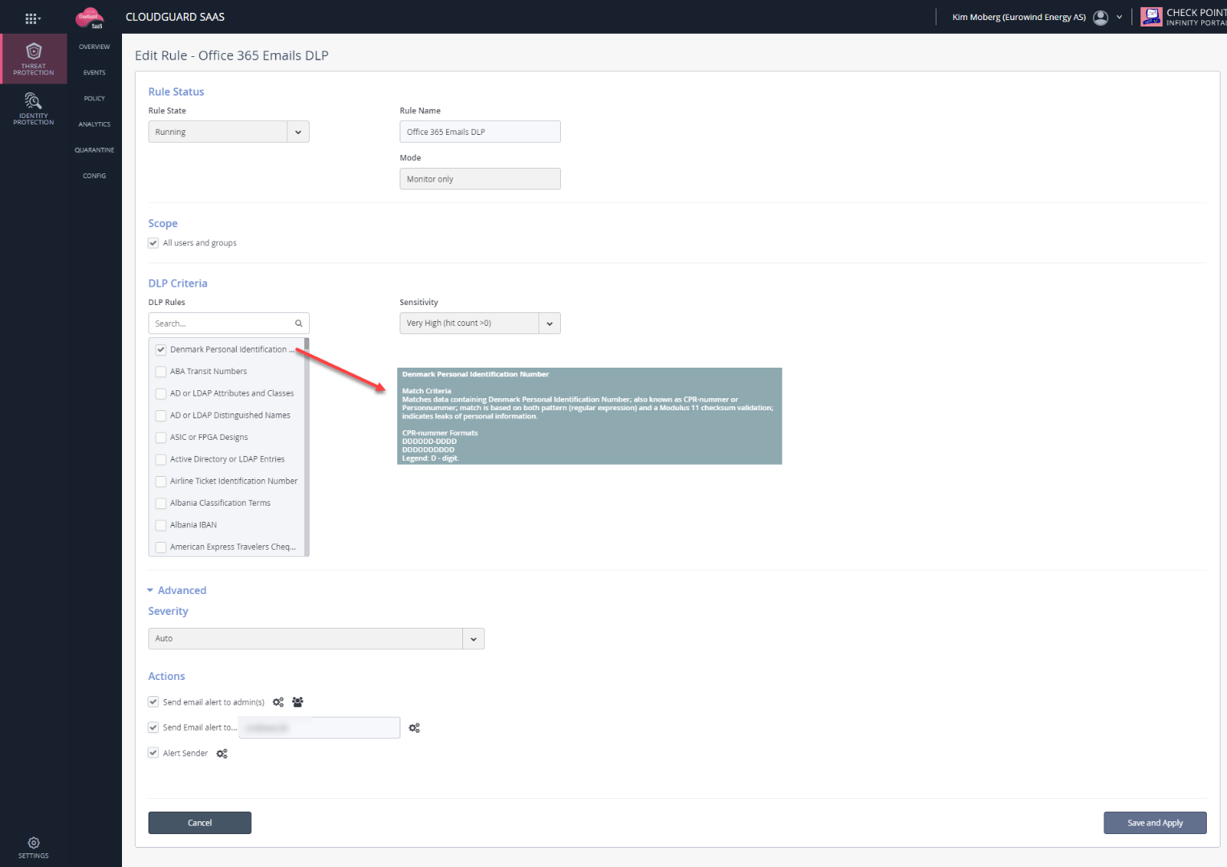The width and height of the screenshot is (1227, 867).
Task: Toggle All users and groups checkbox
Action: 153,243
